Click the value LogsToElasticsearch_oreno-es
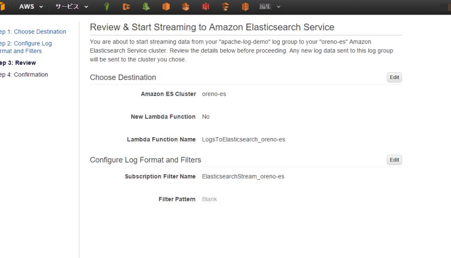The image size is (451, 258). (243, 139)
